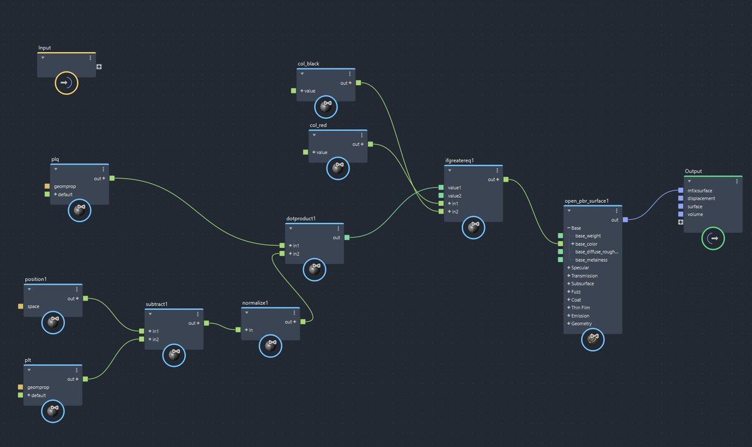Screen dimensions: 752x447
Task: Click the col_black value input port
Action: click(x=294, y=91)
